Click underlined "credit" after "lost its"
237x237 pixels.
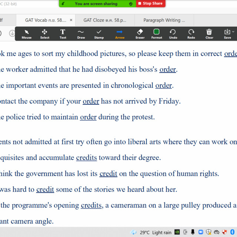109,174
